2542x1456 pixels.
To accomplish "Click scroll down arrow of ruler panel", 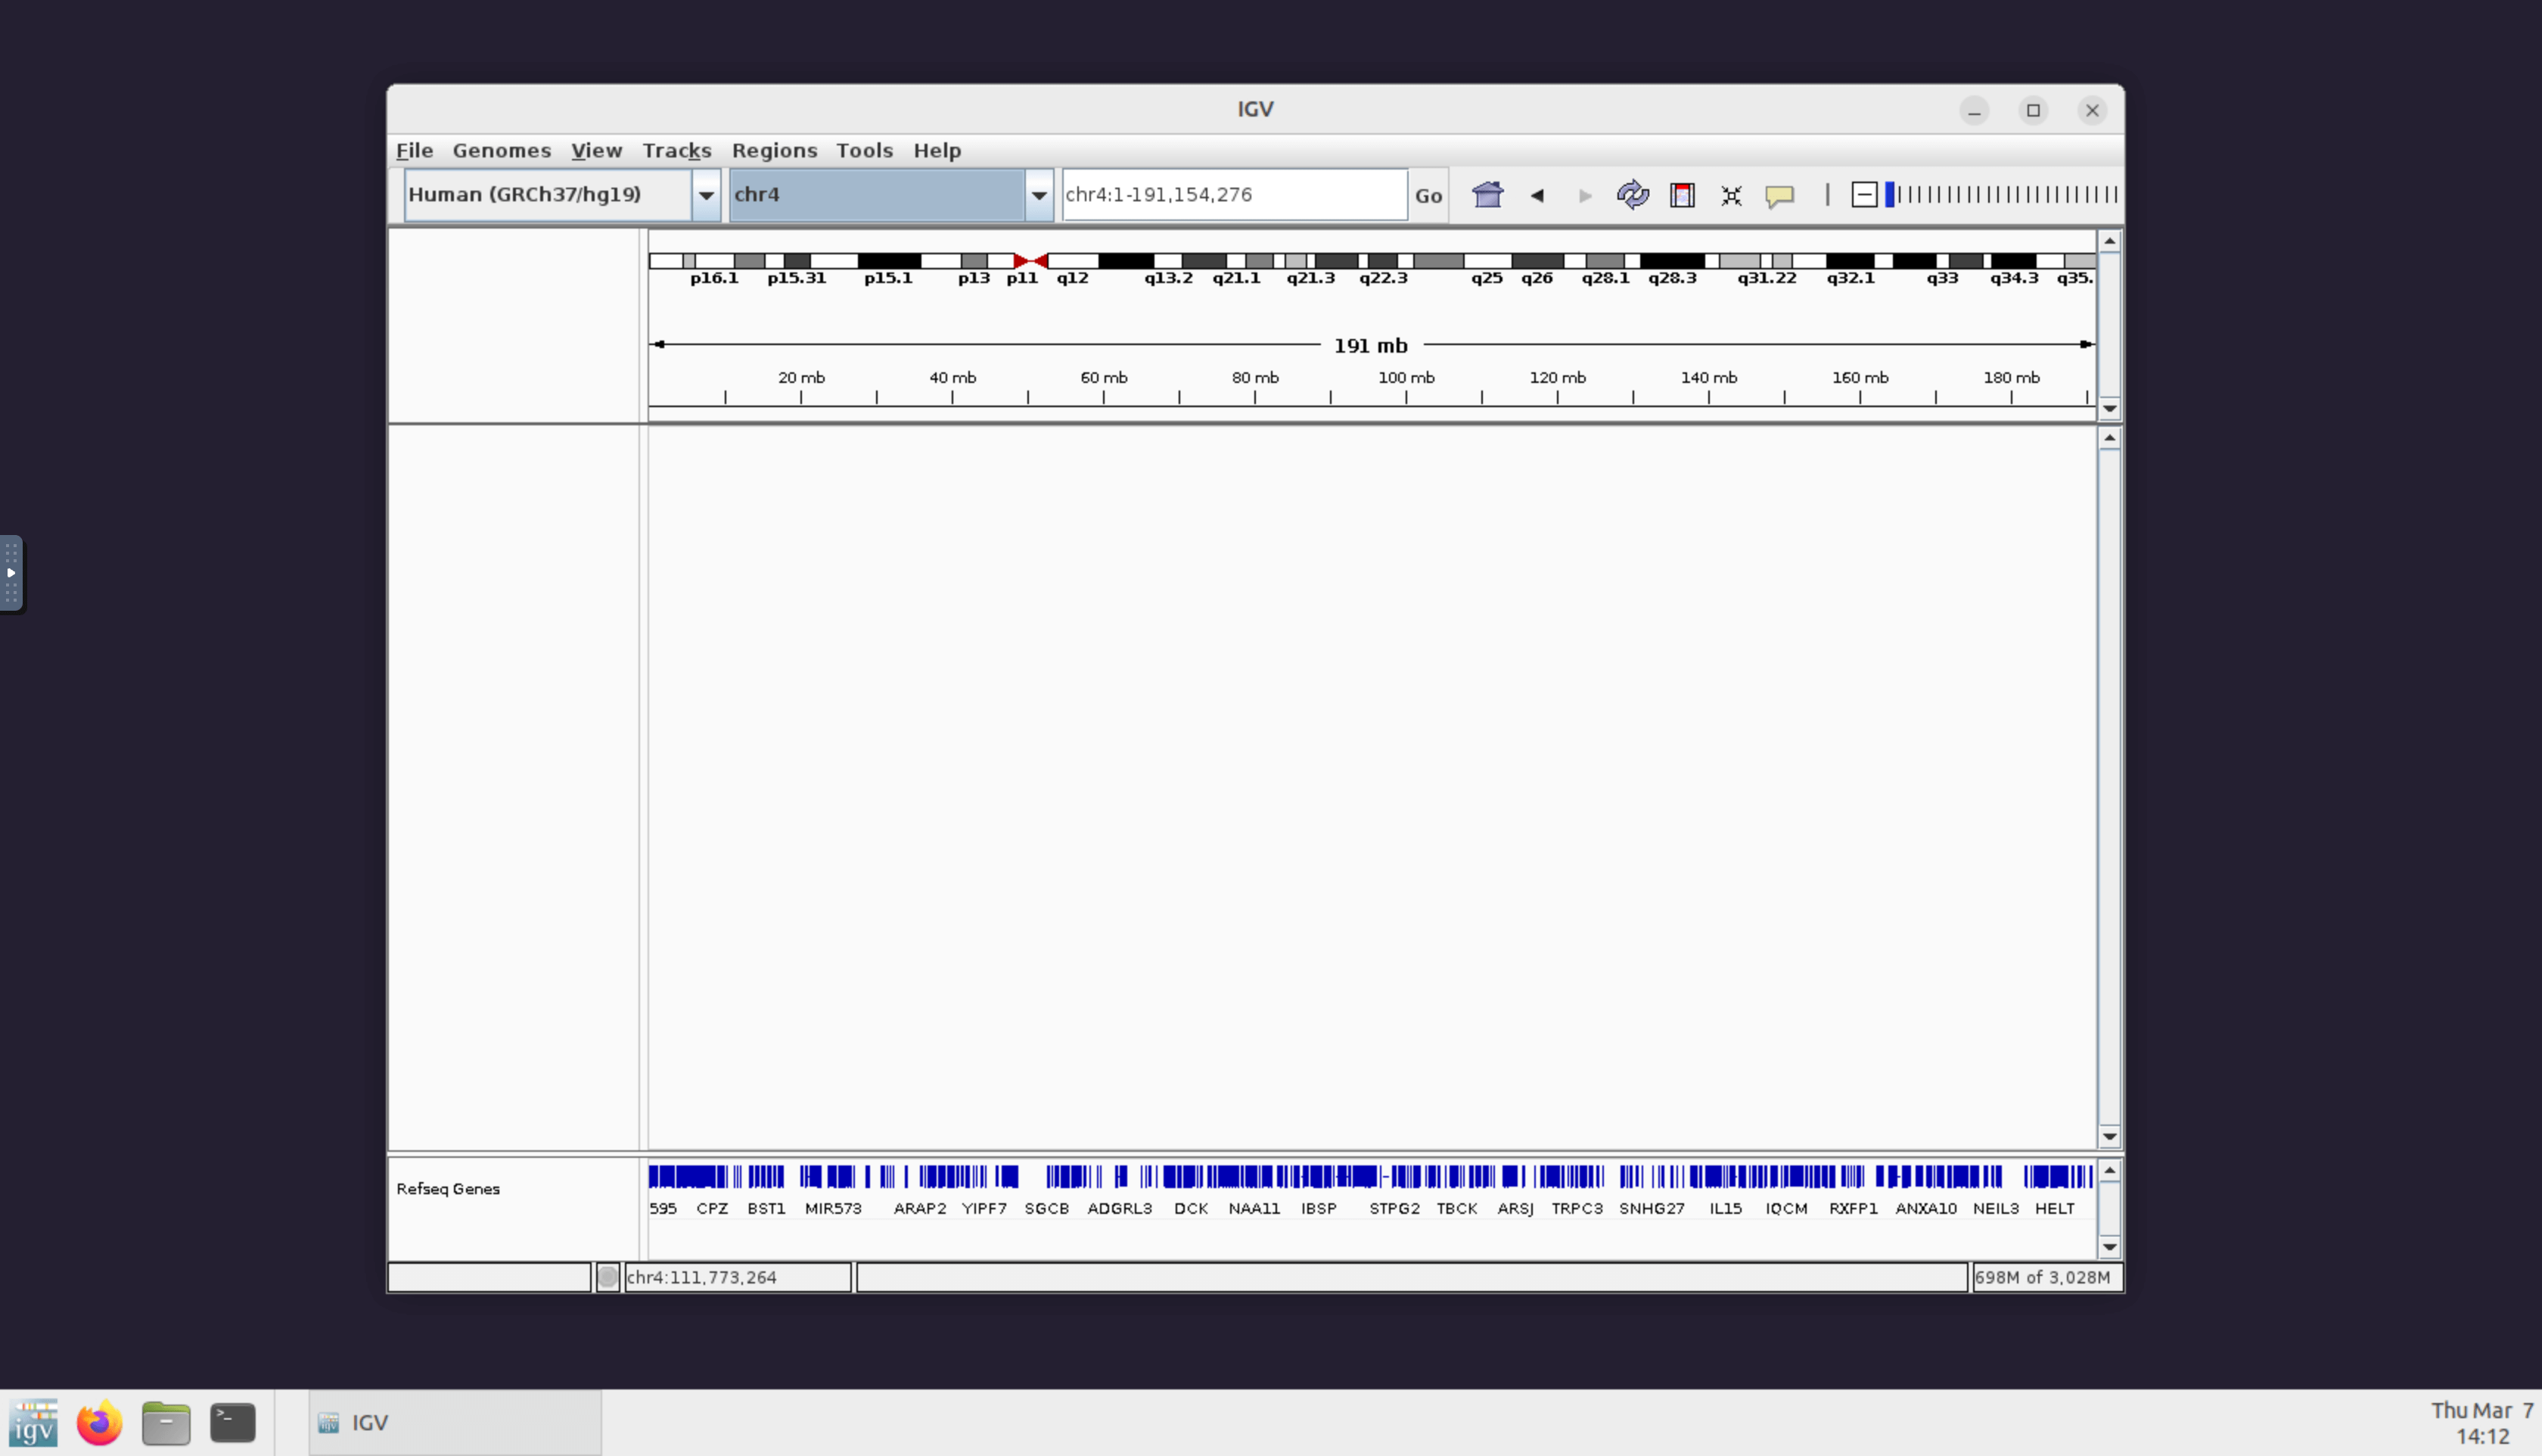I will coord(2109,408).
